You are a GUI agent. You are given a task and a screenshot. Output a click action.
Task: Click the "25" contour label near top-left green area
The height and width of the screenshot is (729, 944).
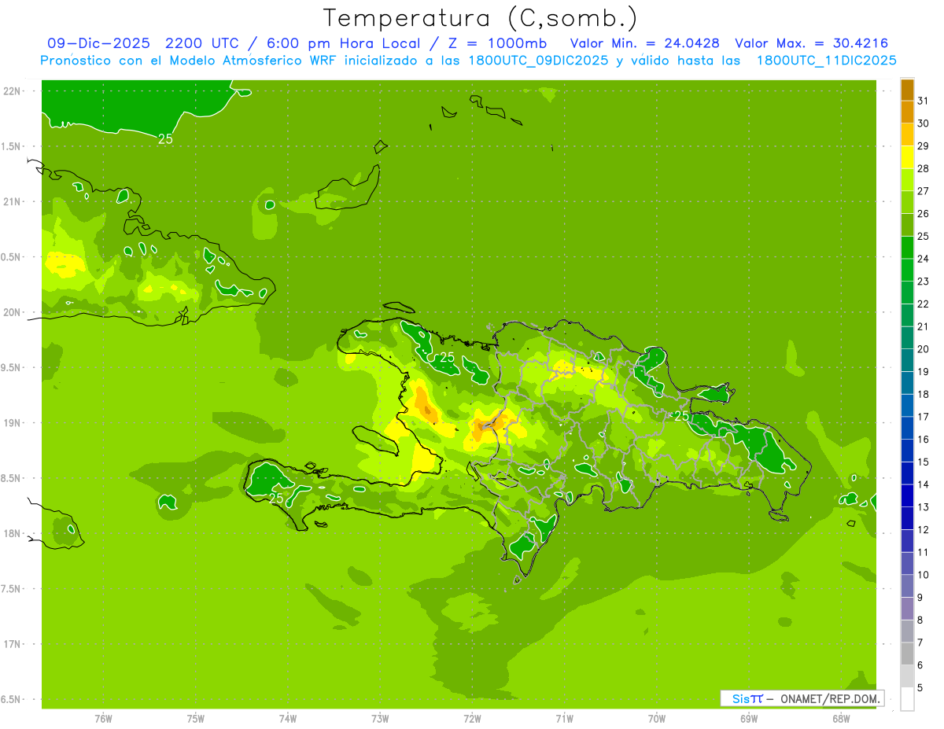point(165,139)
